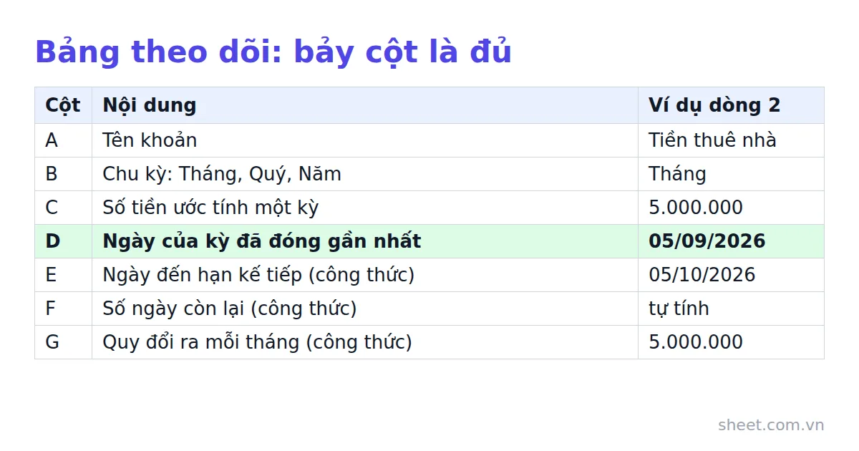Click the "Tháng" example cell
859x451 pixels.
[731, 174]
